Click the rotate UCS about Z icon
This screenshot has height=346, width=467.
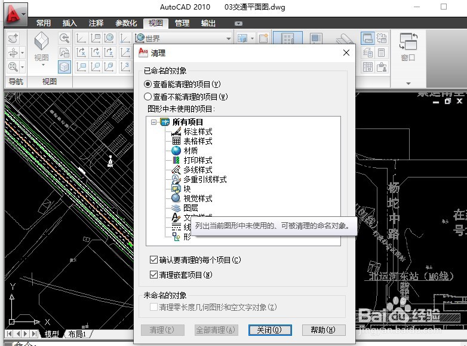pyautogui.click(x=109, y=53)
